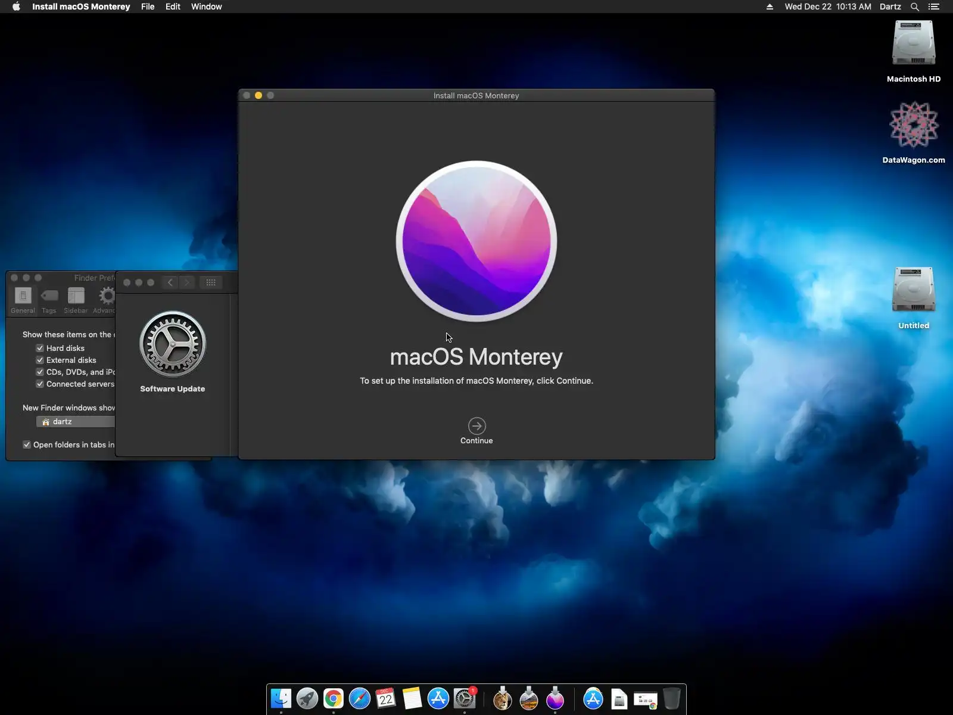Open Spotlight search in the menu bar
Screen dimensions: 953x715
click(915, 7)
